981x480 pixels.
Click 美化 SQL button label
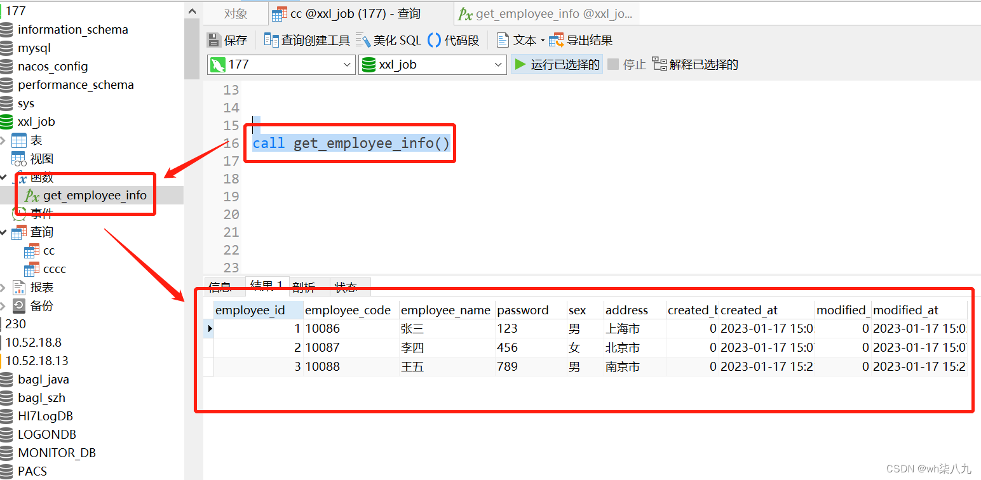(x=397, y=40)
